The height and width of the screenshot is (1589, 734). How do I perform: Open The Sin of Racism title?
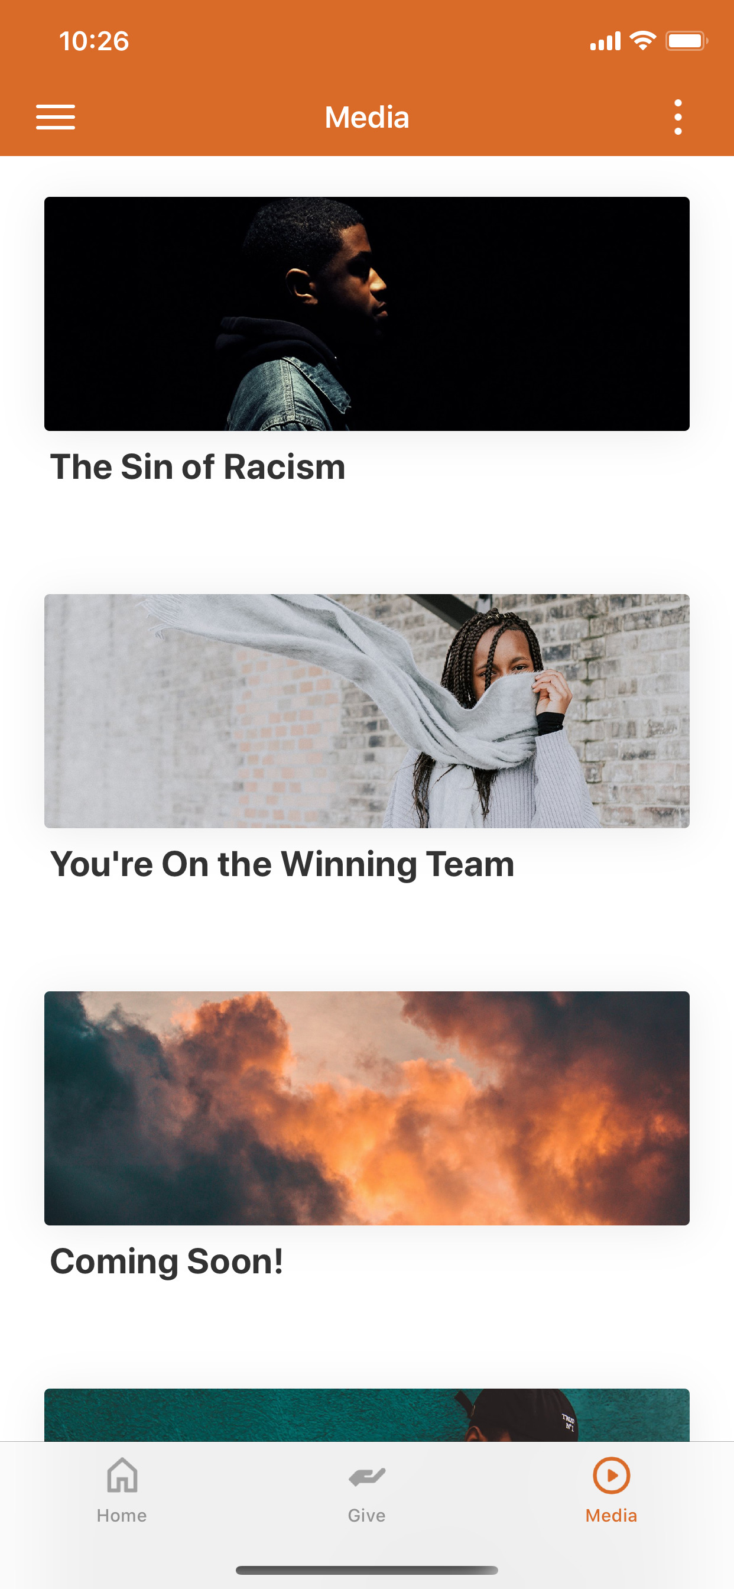(198, 467)
